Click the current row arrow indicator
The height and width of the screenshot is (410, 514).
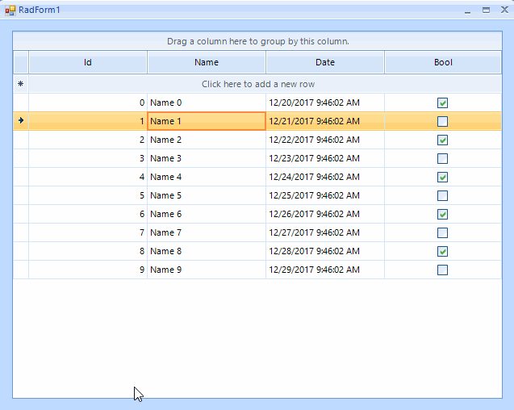(x=21, y=121)
